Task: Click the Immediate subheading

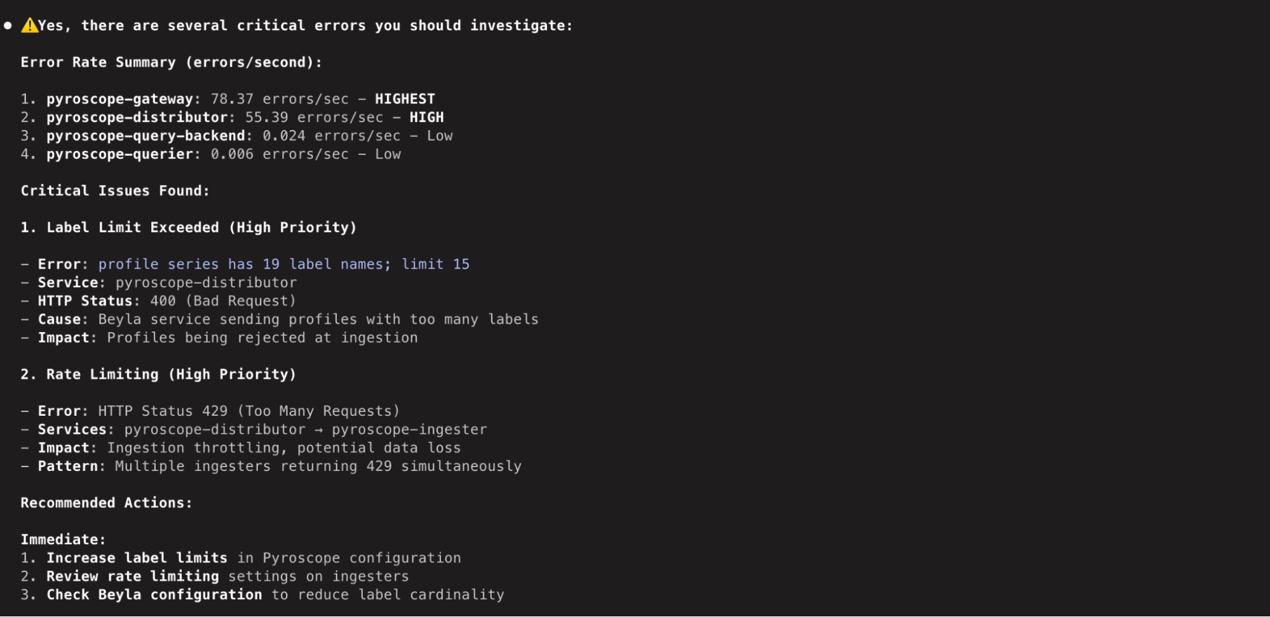Action: point(63,540)
